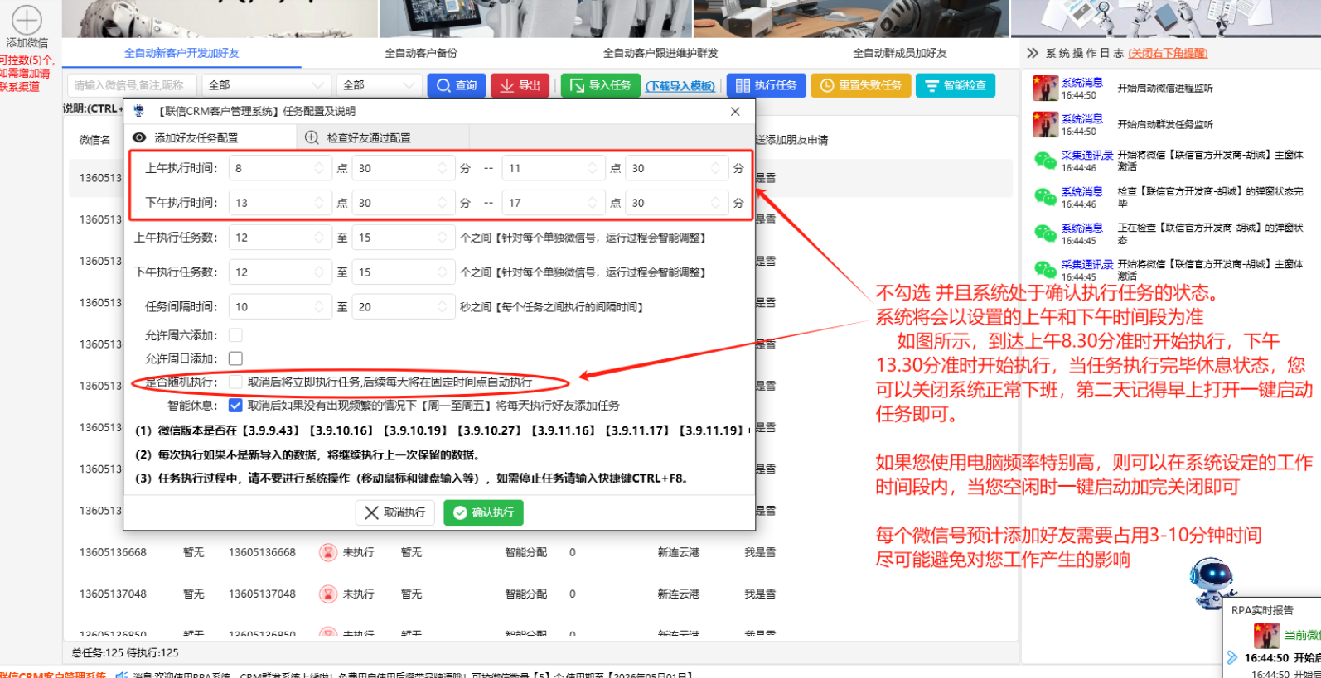Click afternoon end minute field after 17 点
The width and height of the screenshot is (1321, 678).
677,203
